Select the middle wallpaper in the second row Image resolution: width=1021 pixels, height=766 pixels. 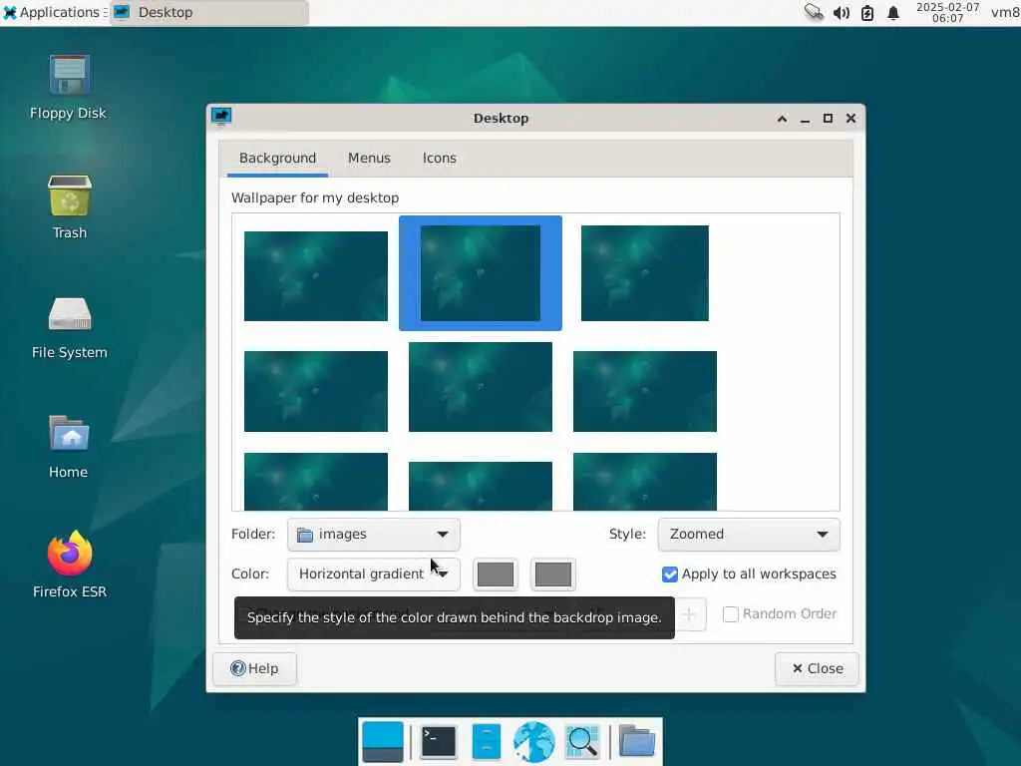point(481,387)
